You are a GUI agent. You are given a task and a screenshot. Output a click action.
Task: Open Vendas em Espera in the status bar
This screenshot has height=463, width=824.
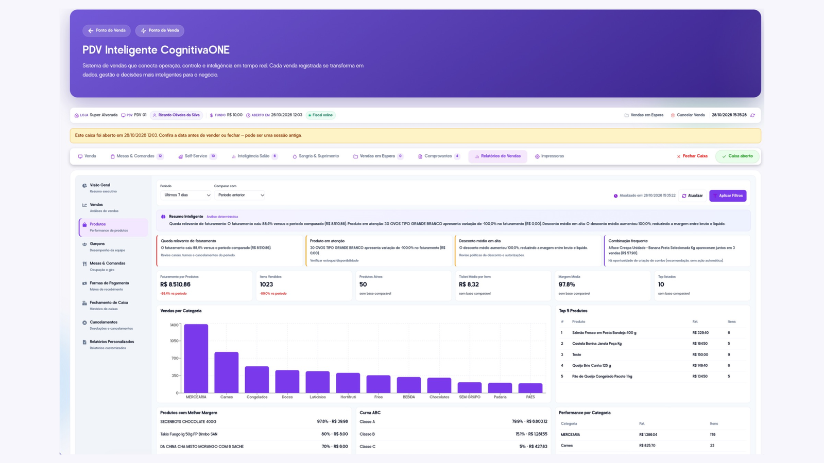644,115
